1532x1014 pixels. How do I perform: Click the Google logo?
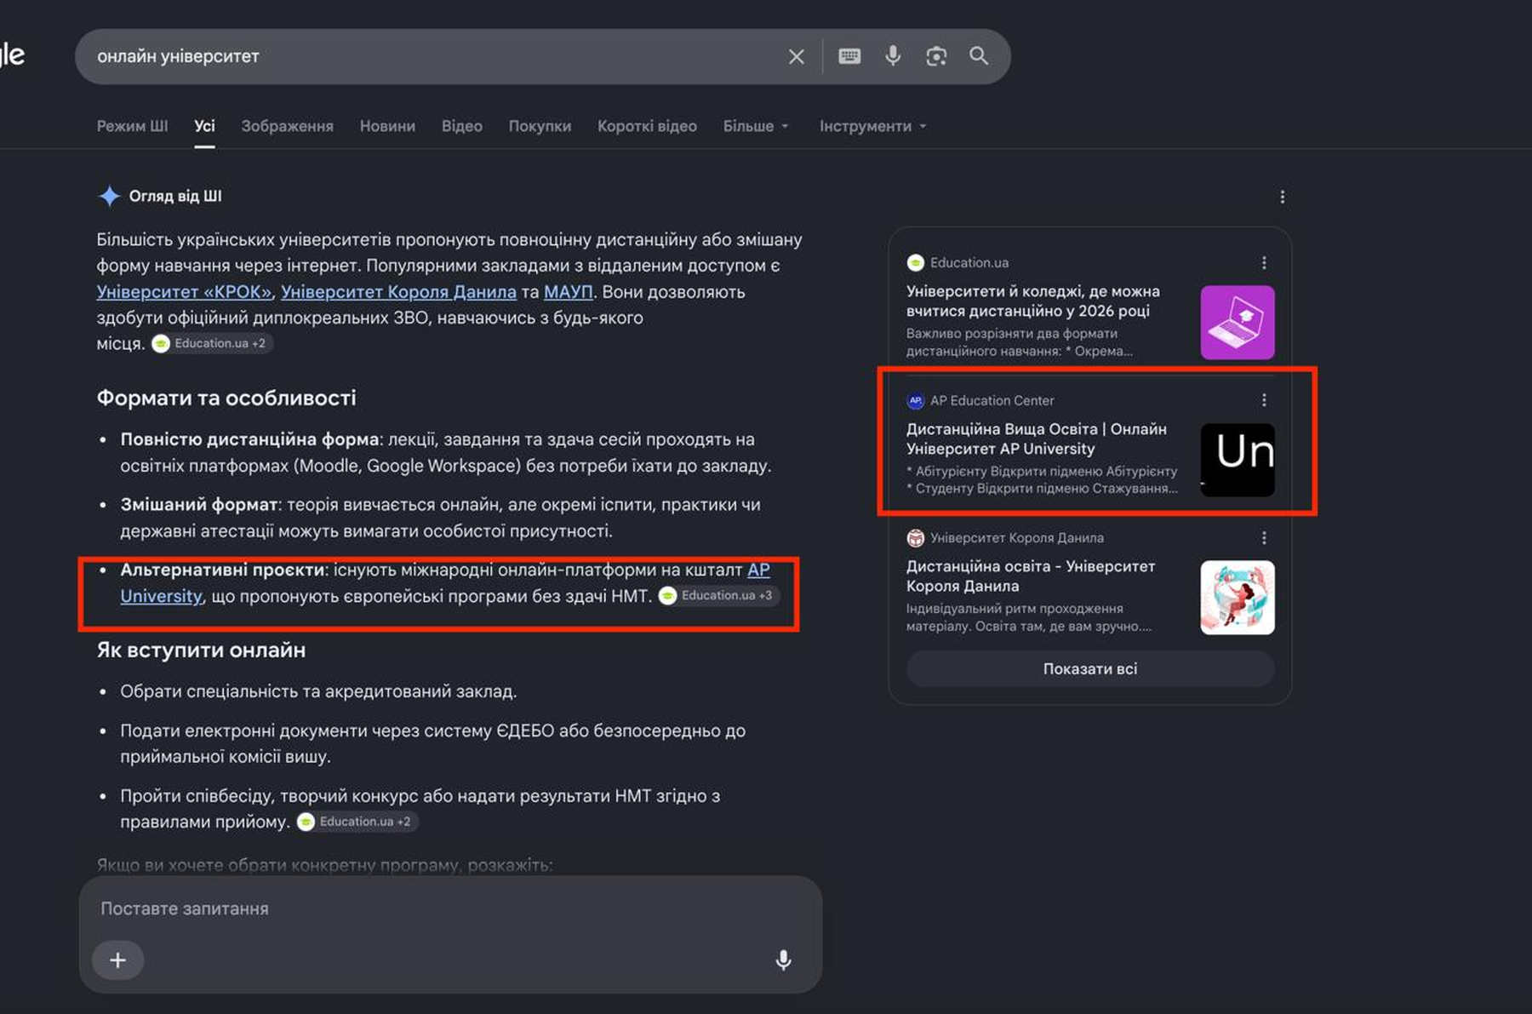coord(11,55)
